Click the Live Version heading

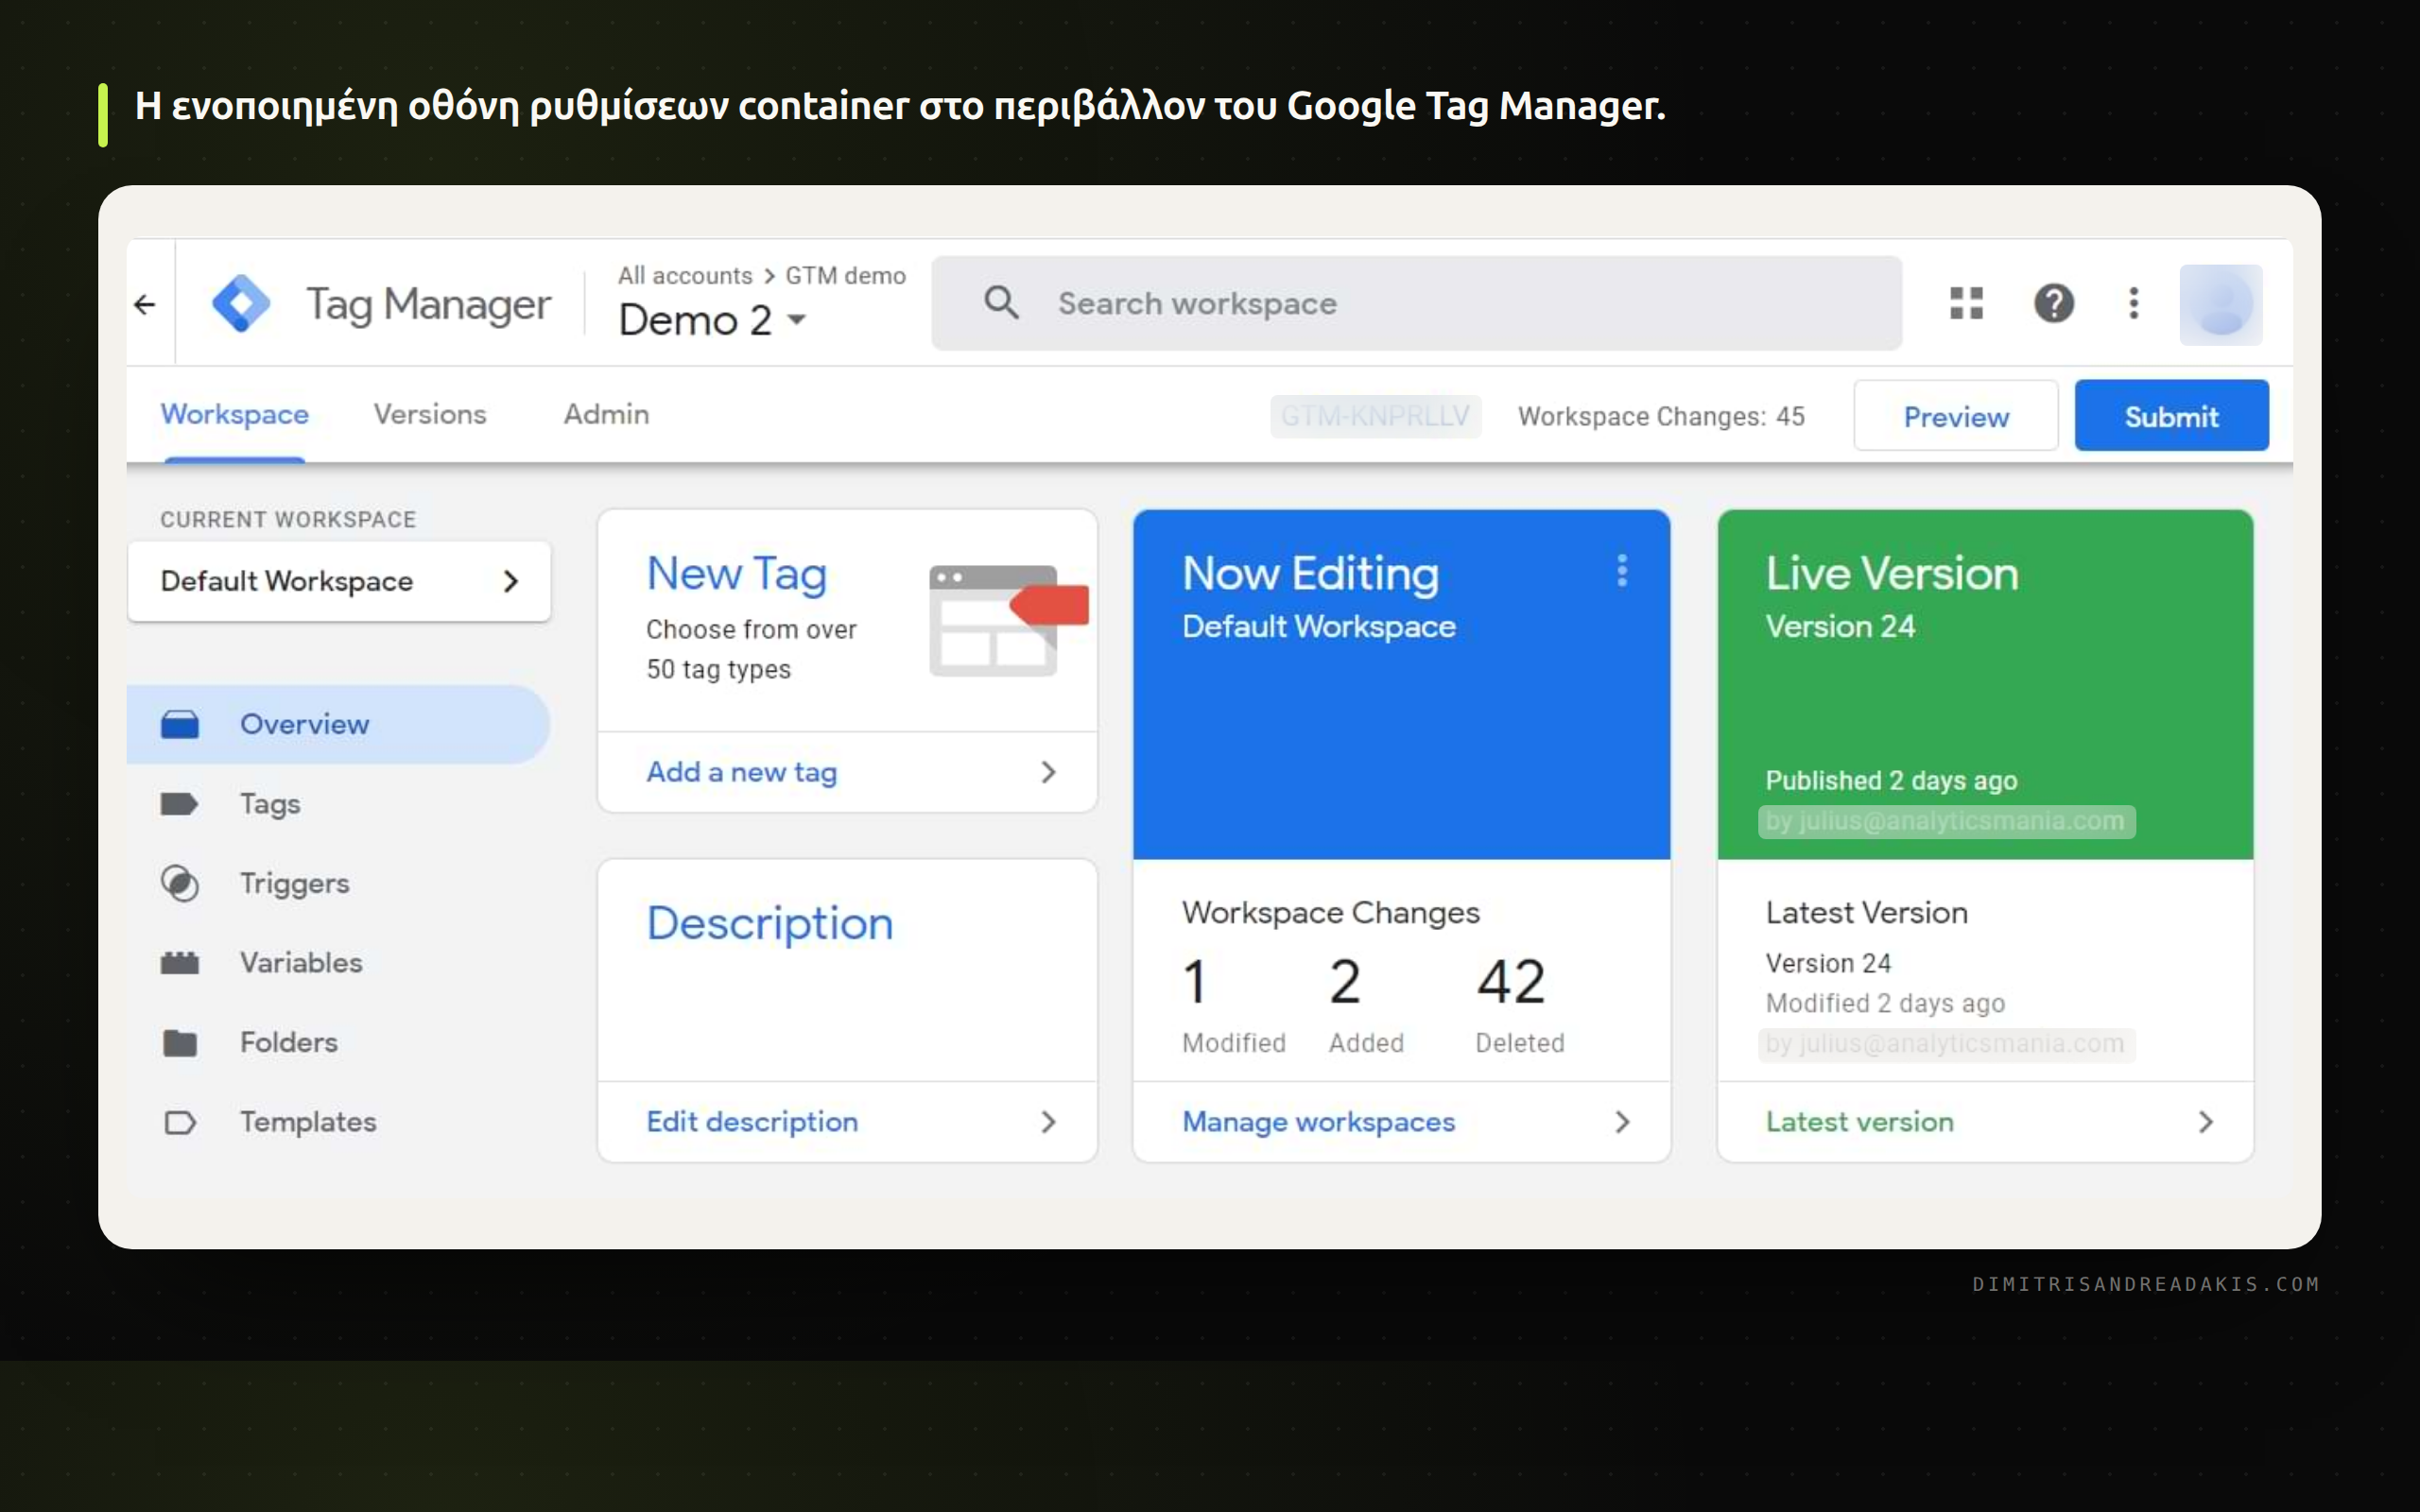coord(1891,574)
